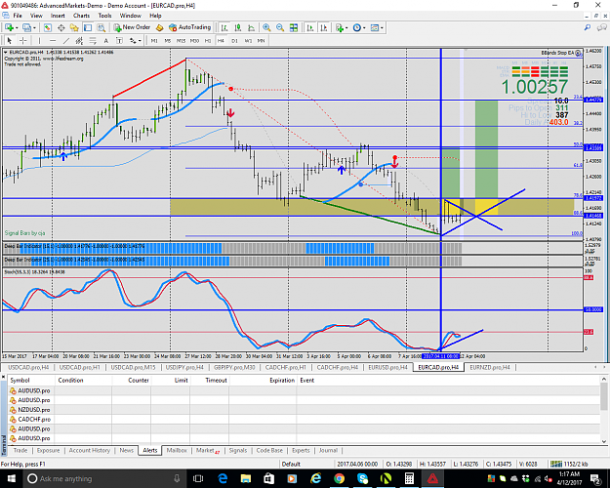
Task: Open the arrows objects dropdown
Action: tap(135, 40)
